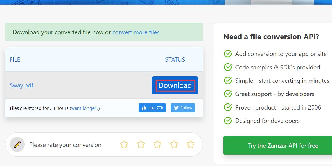
Task: Open the Sway.pdf file link
Action: pos(22,85)
